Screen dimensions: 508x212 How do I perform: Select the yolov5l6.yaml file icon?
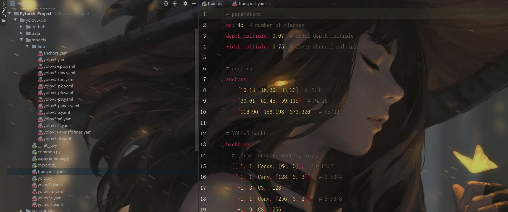click(40, 113)
